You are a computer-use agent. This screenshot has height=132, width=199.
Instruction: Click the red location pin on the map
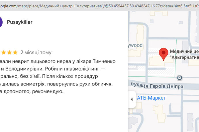click(x=164, y=53)
